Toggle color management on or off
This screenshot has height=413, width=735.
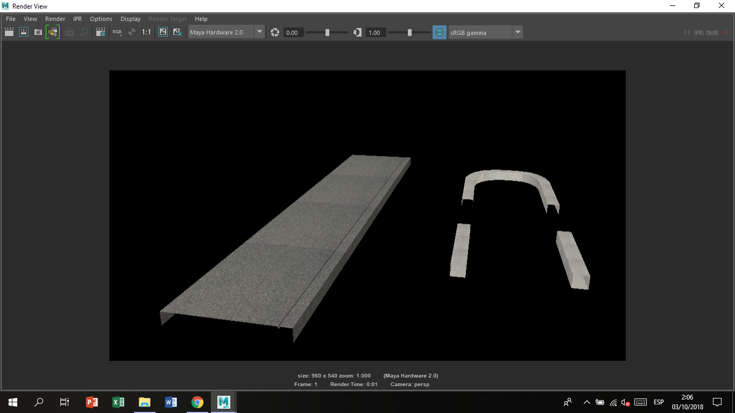click(x=440, y=32)
